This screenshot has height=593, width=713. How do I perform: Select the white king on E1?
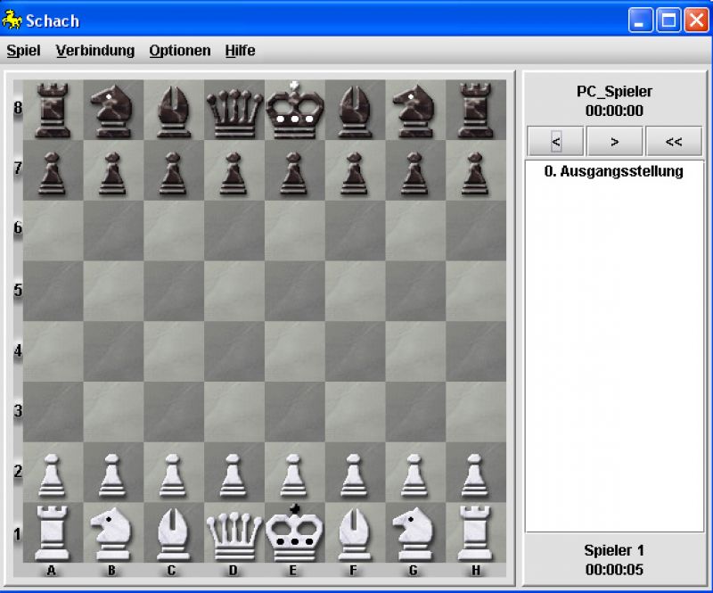pos(295,532)
